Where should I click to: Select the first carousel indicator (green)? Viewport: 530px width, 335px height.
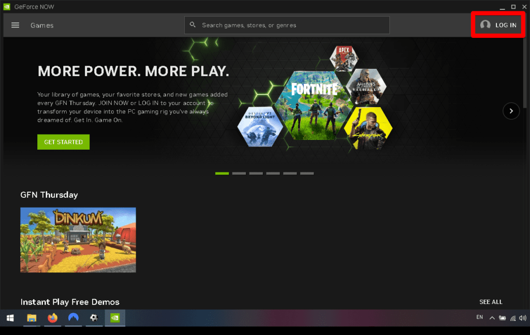click(x=222, y=173)
